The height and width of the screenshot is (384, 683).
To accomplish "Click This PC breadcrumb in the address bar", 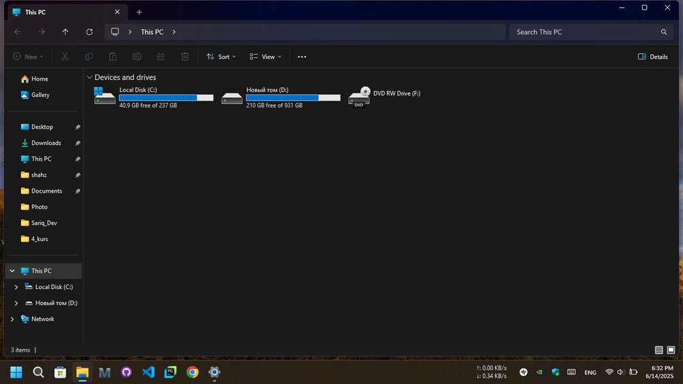I will tap(152, 32).
